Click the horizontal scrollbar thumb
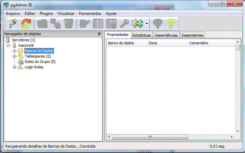This screenshot has height=153, width=245. [150, 137]
